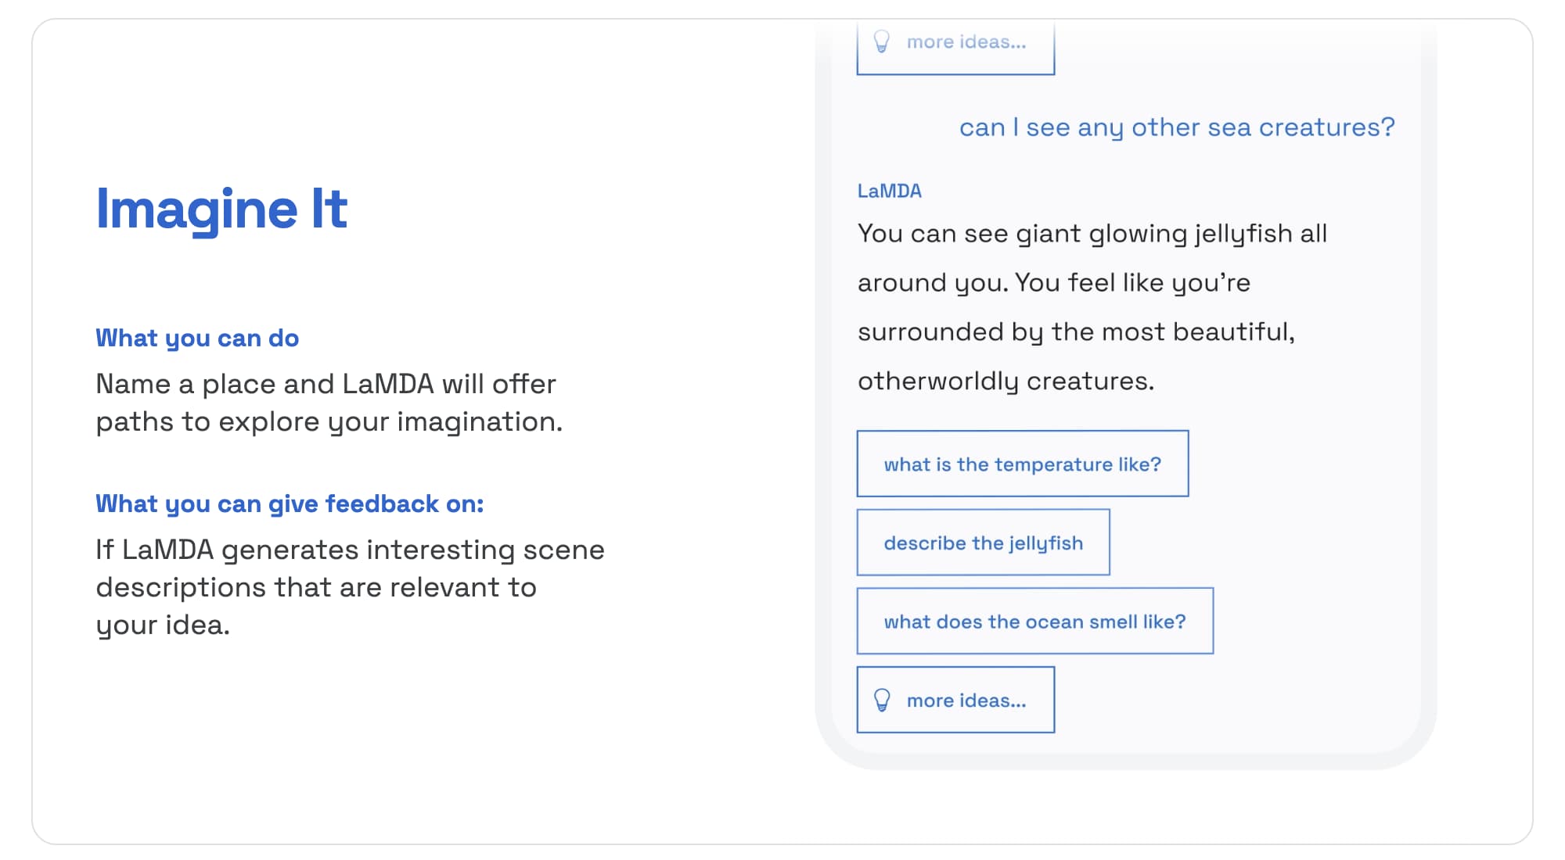Click the lightbulb icon in the bottom more ideas button
Screen dimensions: 1565x860
click(882, 700)
